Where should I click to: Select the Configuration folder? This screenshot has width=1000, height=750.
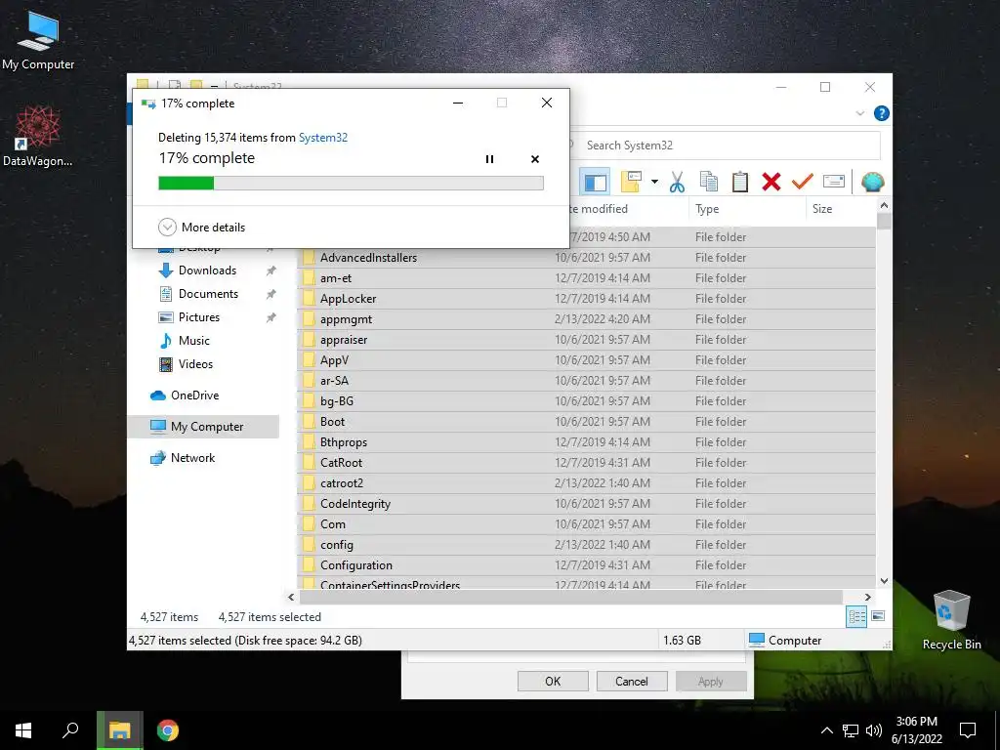(x=586, y=565)
